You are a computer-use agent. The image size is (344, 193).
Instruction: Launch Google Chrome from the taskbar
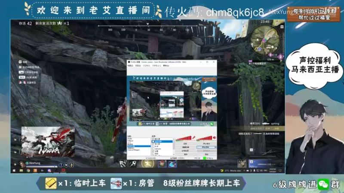tap(28, 170)
